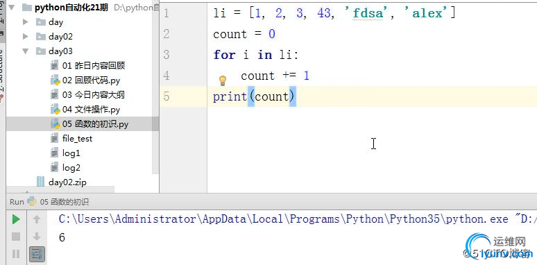Viewport: 537px width, 265px height.
Task: Click the text file icon of log1
Action: 54,153
